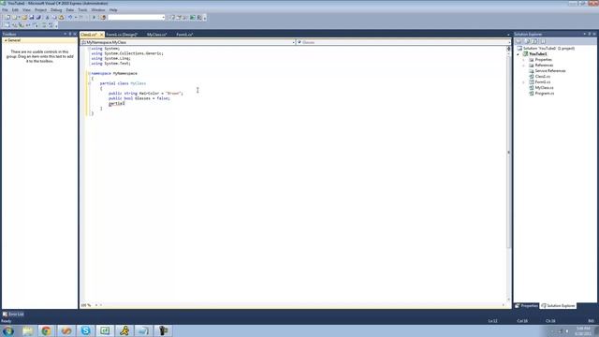Switch to the MyClass.cs tab

(156, 35)
